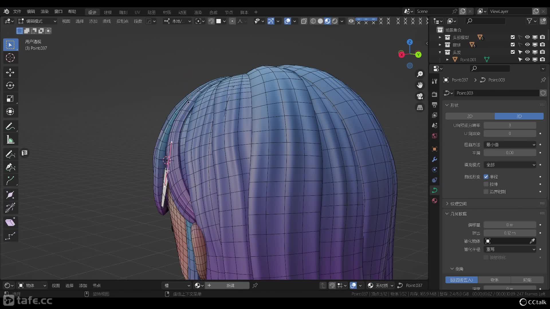Enable the 边界钳制 checkbox
This screenshot has width=550, height=309.
pyautogui.click(x=486, y=192)
